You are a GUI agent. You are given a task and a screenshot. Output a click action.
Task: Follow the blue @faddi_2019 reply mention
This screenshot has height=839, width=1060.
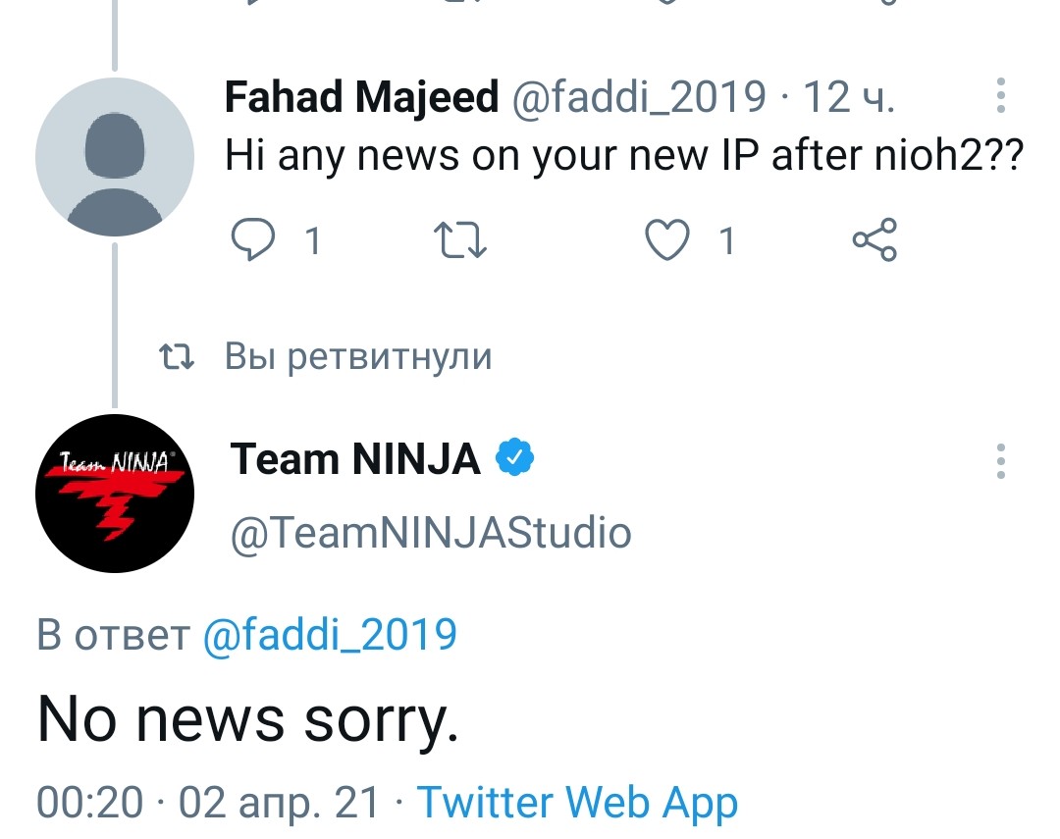[330, 635]
